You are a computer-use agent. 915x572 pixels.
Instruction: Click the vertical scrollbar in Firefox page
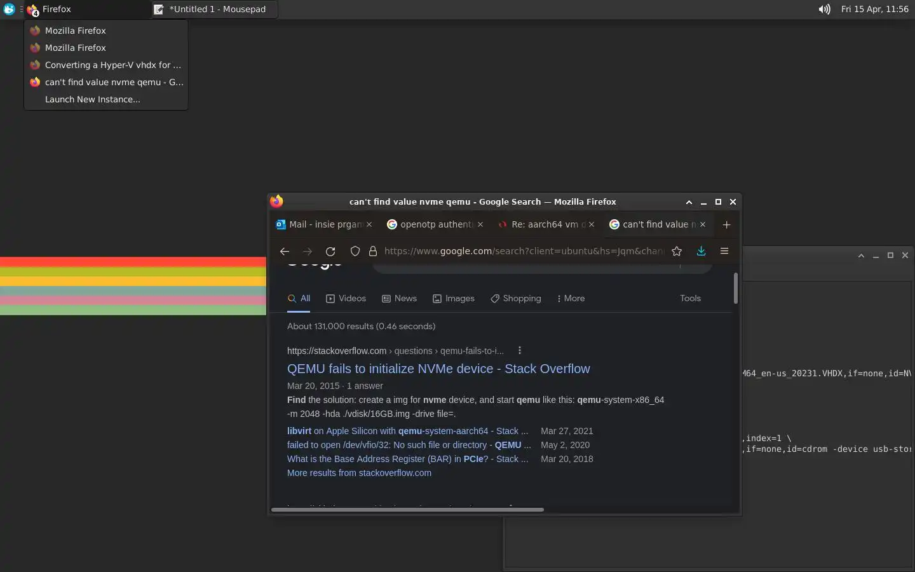[736, 289]
